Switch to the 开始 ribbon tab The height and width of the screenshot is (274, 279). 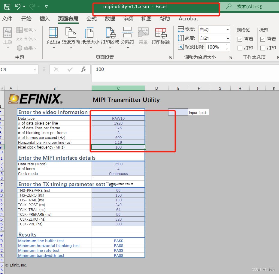coord(26,19)
